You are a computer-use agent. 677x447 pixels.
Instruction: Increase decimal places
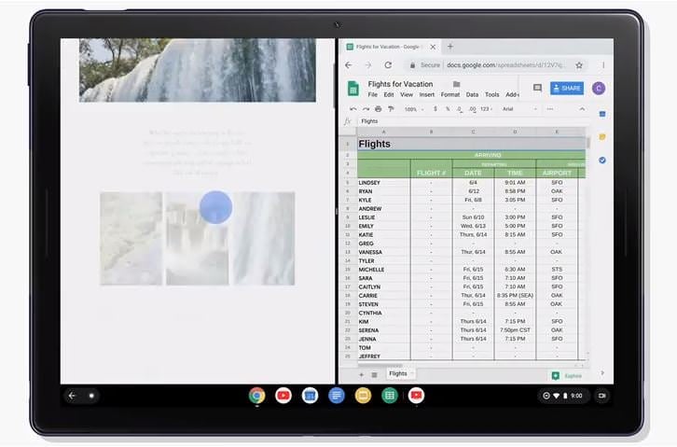473,110
